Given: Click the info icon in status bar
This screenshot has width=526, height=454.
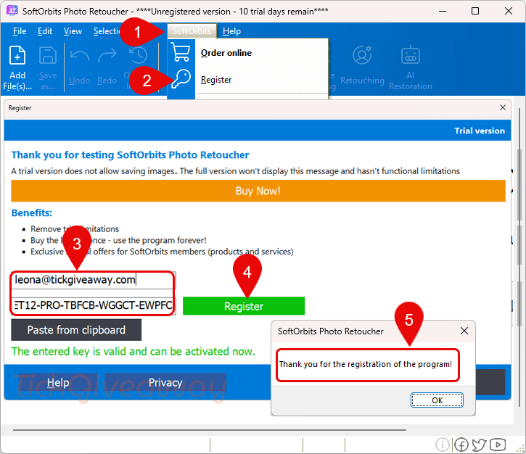Looking at the screenshot, I should click(x=442, y=445).
